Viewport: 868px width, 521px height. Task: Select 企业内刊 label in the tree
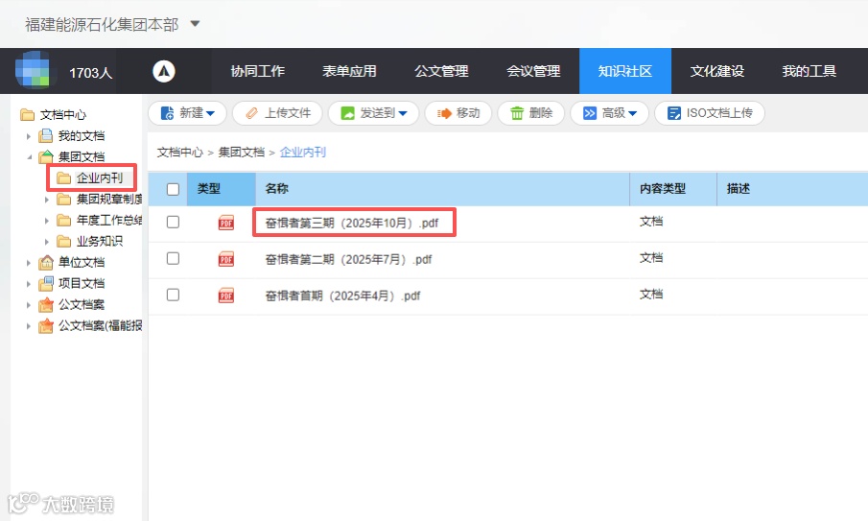pos(100,178)
